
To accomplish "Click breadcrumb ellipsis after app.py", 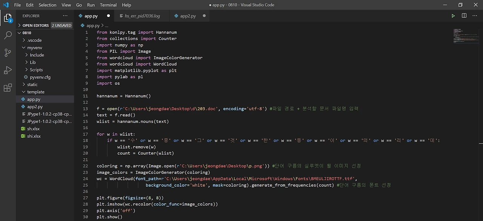I will pos(106,26).
